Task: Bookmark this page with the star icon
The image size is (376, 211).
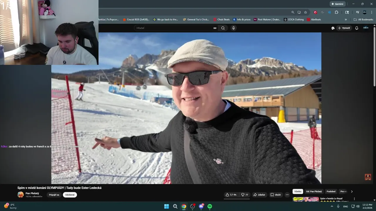Action: tap(305, 12)
